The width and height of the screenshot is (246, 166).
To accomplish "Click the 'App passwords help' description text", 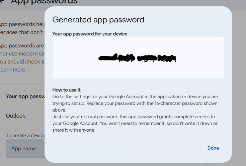I will point(22,24).
